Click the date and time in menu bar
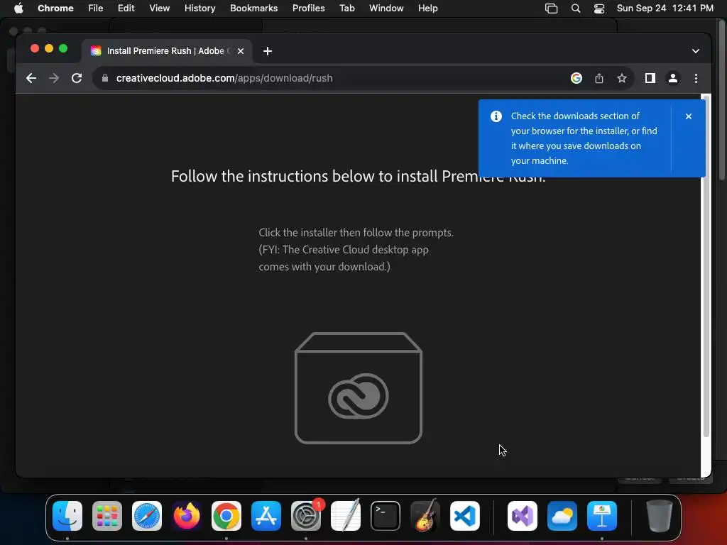The height and width of the screenshot is (545, 727). [x=665, y=9]
